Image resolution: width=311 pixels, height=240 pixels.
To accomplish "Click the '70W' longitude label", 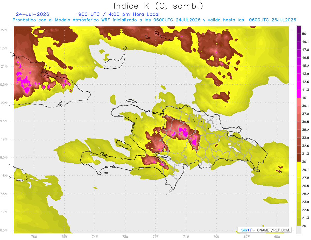I will [216, 237].
